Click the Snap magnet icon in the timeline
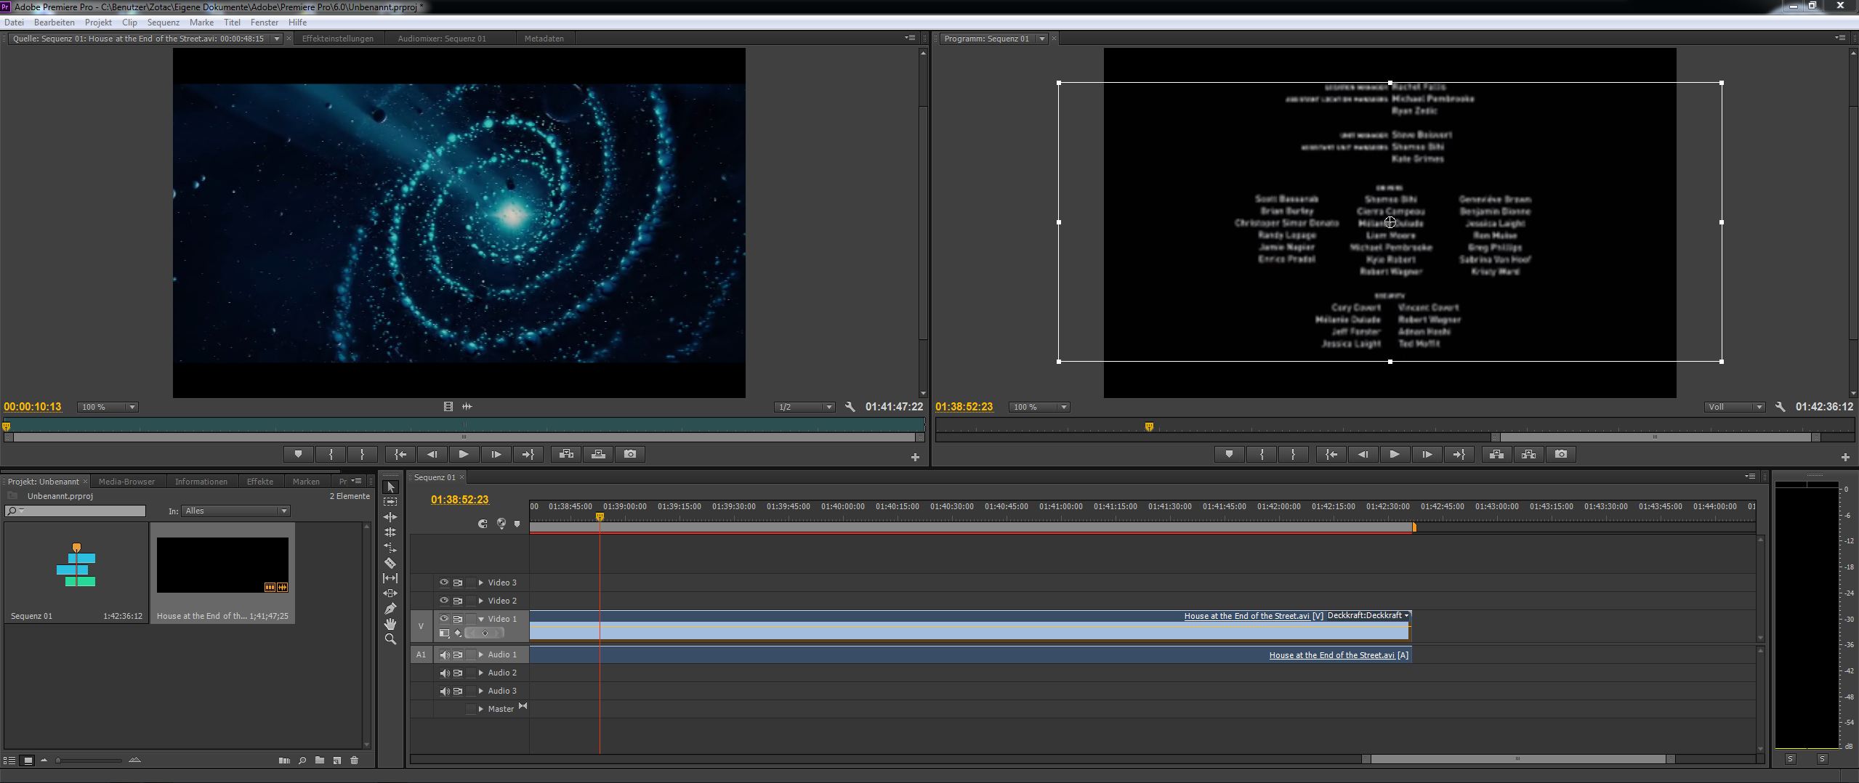1859x783 pixels. coord(483,524)
